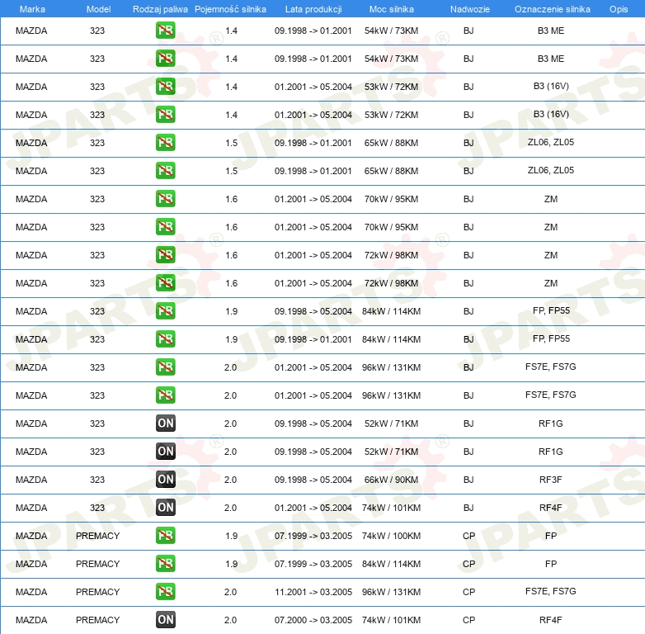Select PREMACY in the 74kW / 100KM row
This screenshot has width=645, height=634.
(x=98, y=536)
